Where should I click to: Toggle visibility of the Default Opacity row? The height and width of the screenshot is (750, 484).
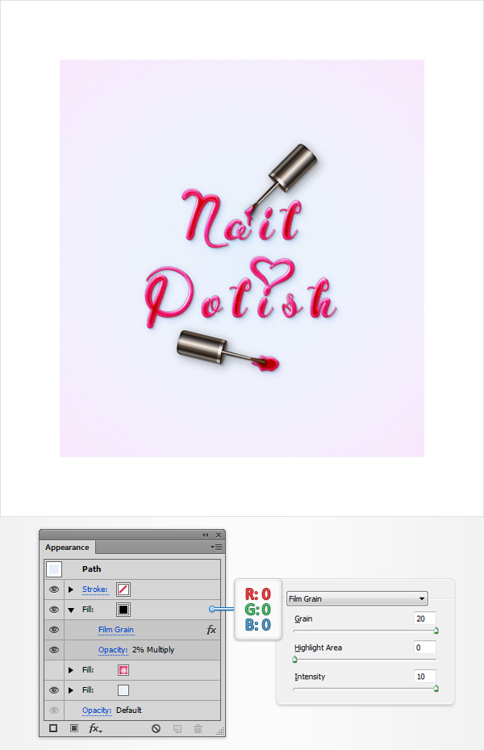click(x=54, y=710)
